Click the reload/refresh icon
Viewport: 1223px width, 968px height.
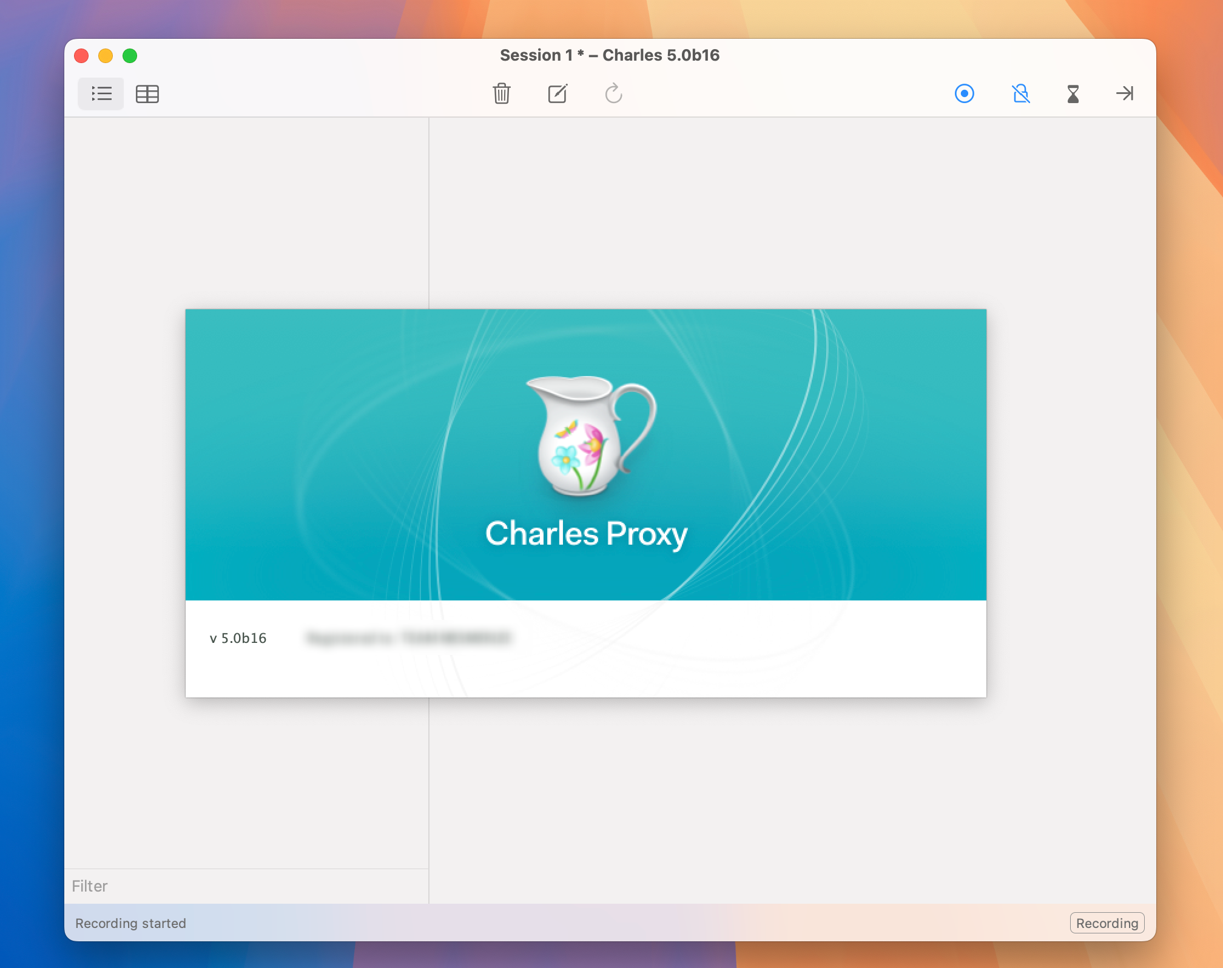click(x=613, y=95)
